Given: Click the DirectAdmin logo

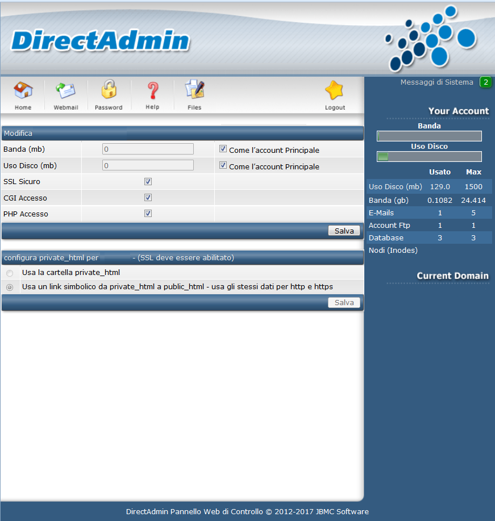Looking at the screenshot, I should click(100, 41).
